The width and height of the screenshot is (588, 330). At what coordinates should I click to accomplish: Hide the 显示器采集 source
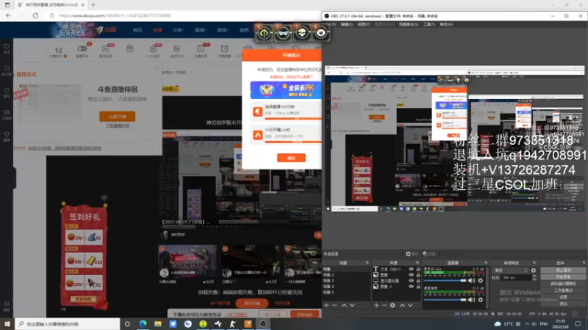(411, 281)
